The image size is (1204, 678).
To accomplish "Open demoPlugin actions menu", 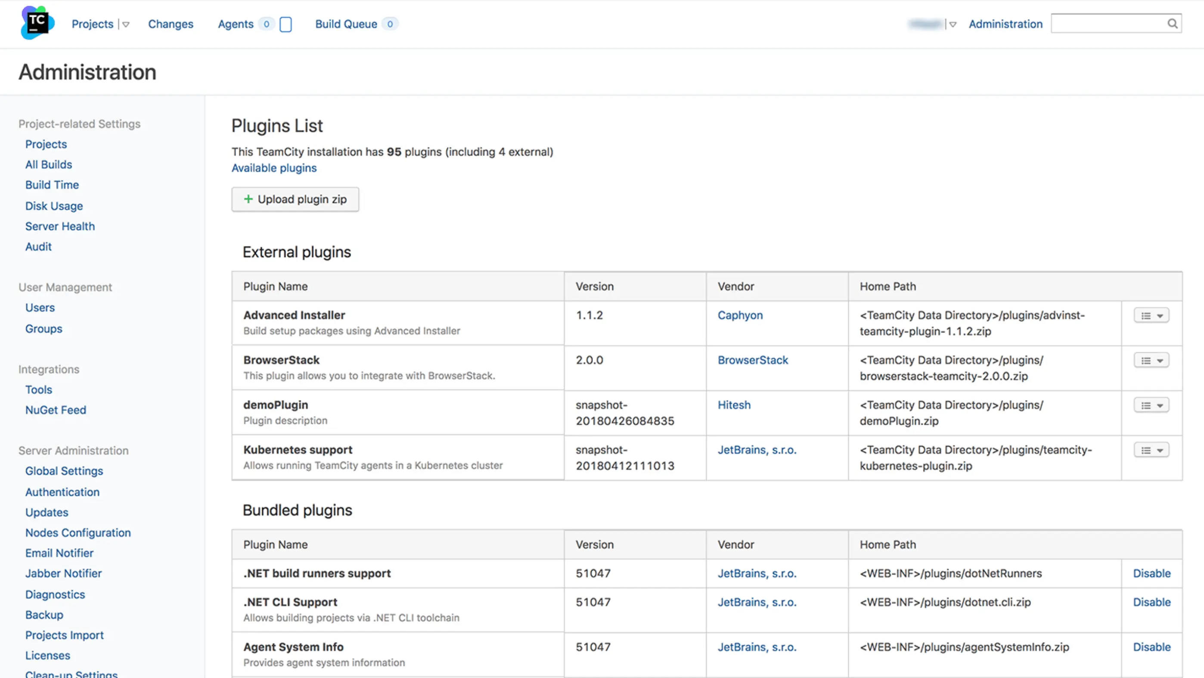I will click(x=1151, y=405).
